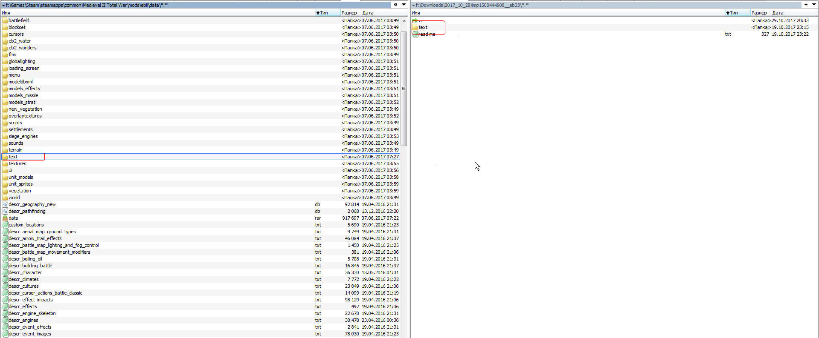The width and height of the screenshot is (819, 338).
Task: Select the unit_models folder
Action: 20,177
